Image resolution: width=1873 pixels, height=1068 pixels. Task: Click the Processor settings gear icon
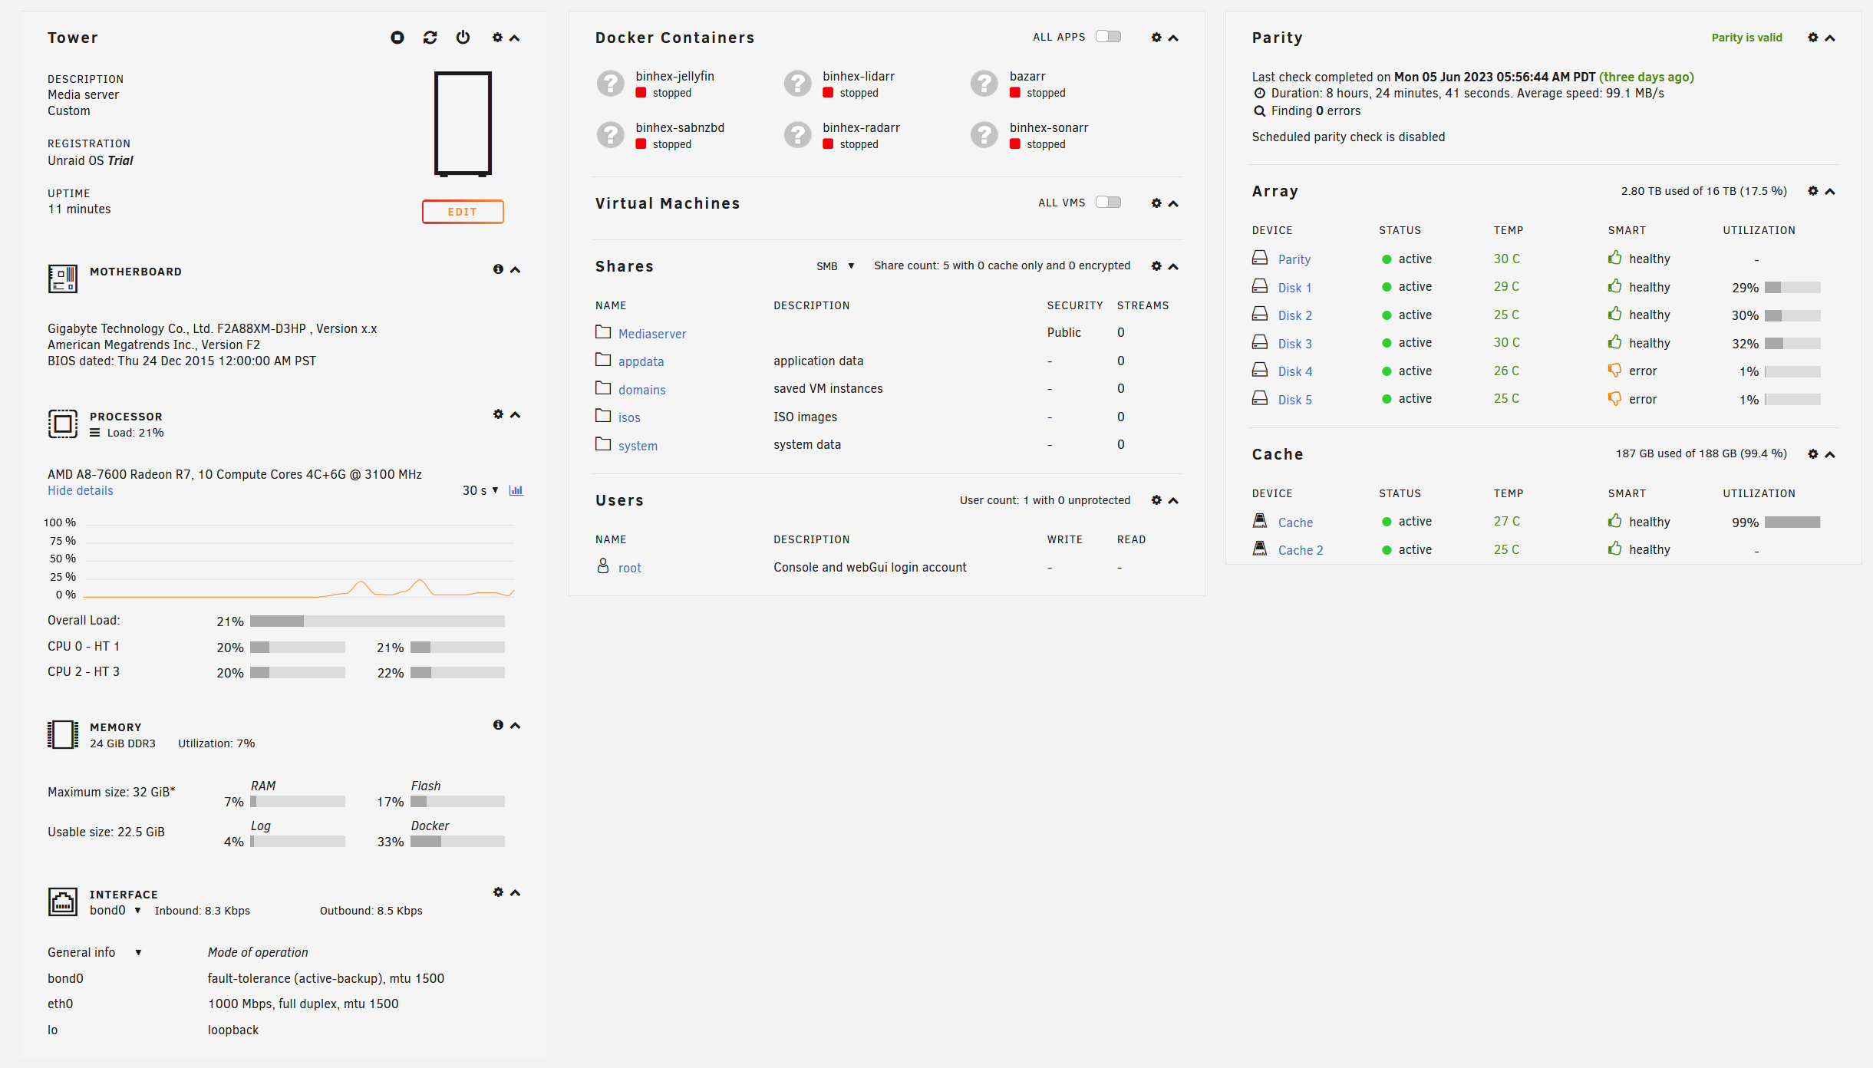tap(498, 414)
